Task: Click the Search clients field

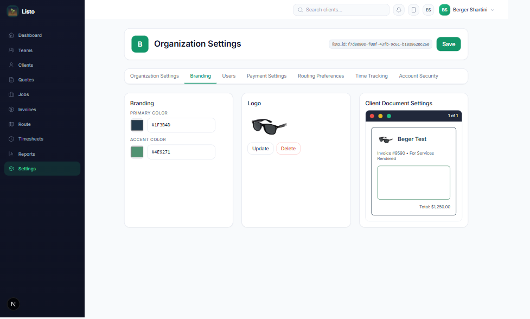Action: point(341,10)
